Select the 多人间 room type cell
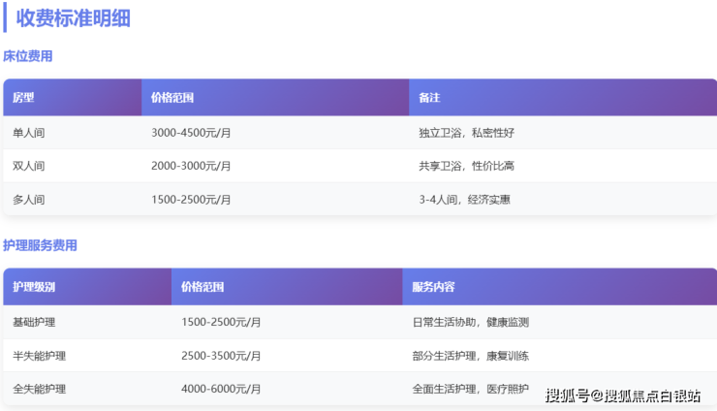Screen dimensions: 717x411 pyautogui.click(x=28, y=199)
